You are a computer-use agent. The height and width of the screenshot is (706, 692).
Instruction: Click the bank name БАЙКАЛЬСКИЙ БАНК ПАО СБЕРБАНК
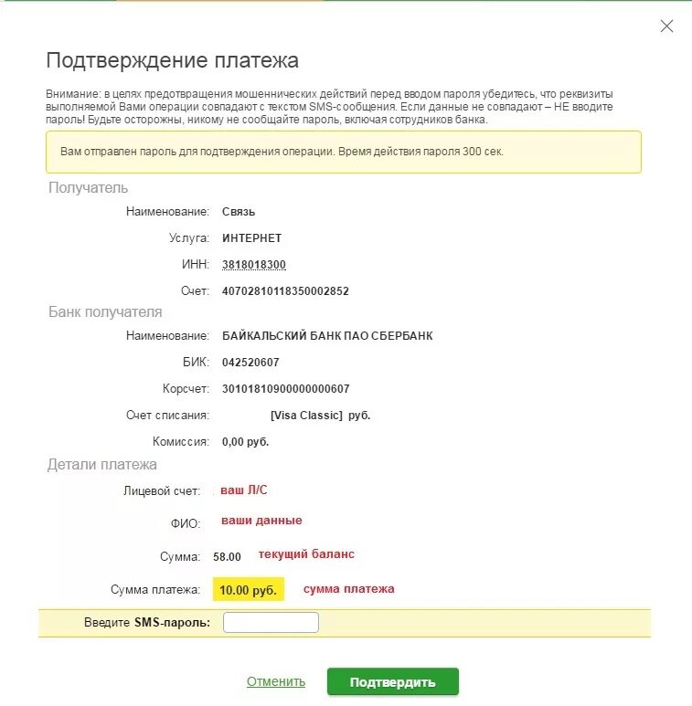point(327,335)
